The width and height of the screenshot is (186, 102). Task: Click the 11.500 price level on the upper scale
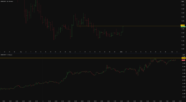pyautogui.click(x=182, y=41)
